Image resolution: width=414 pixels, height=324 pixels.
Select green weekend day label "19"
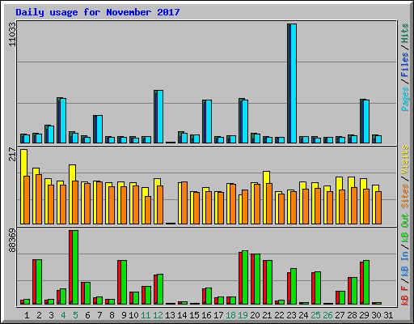tap(243, 315)
